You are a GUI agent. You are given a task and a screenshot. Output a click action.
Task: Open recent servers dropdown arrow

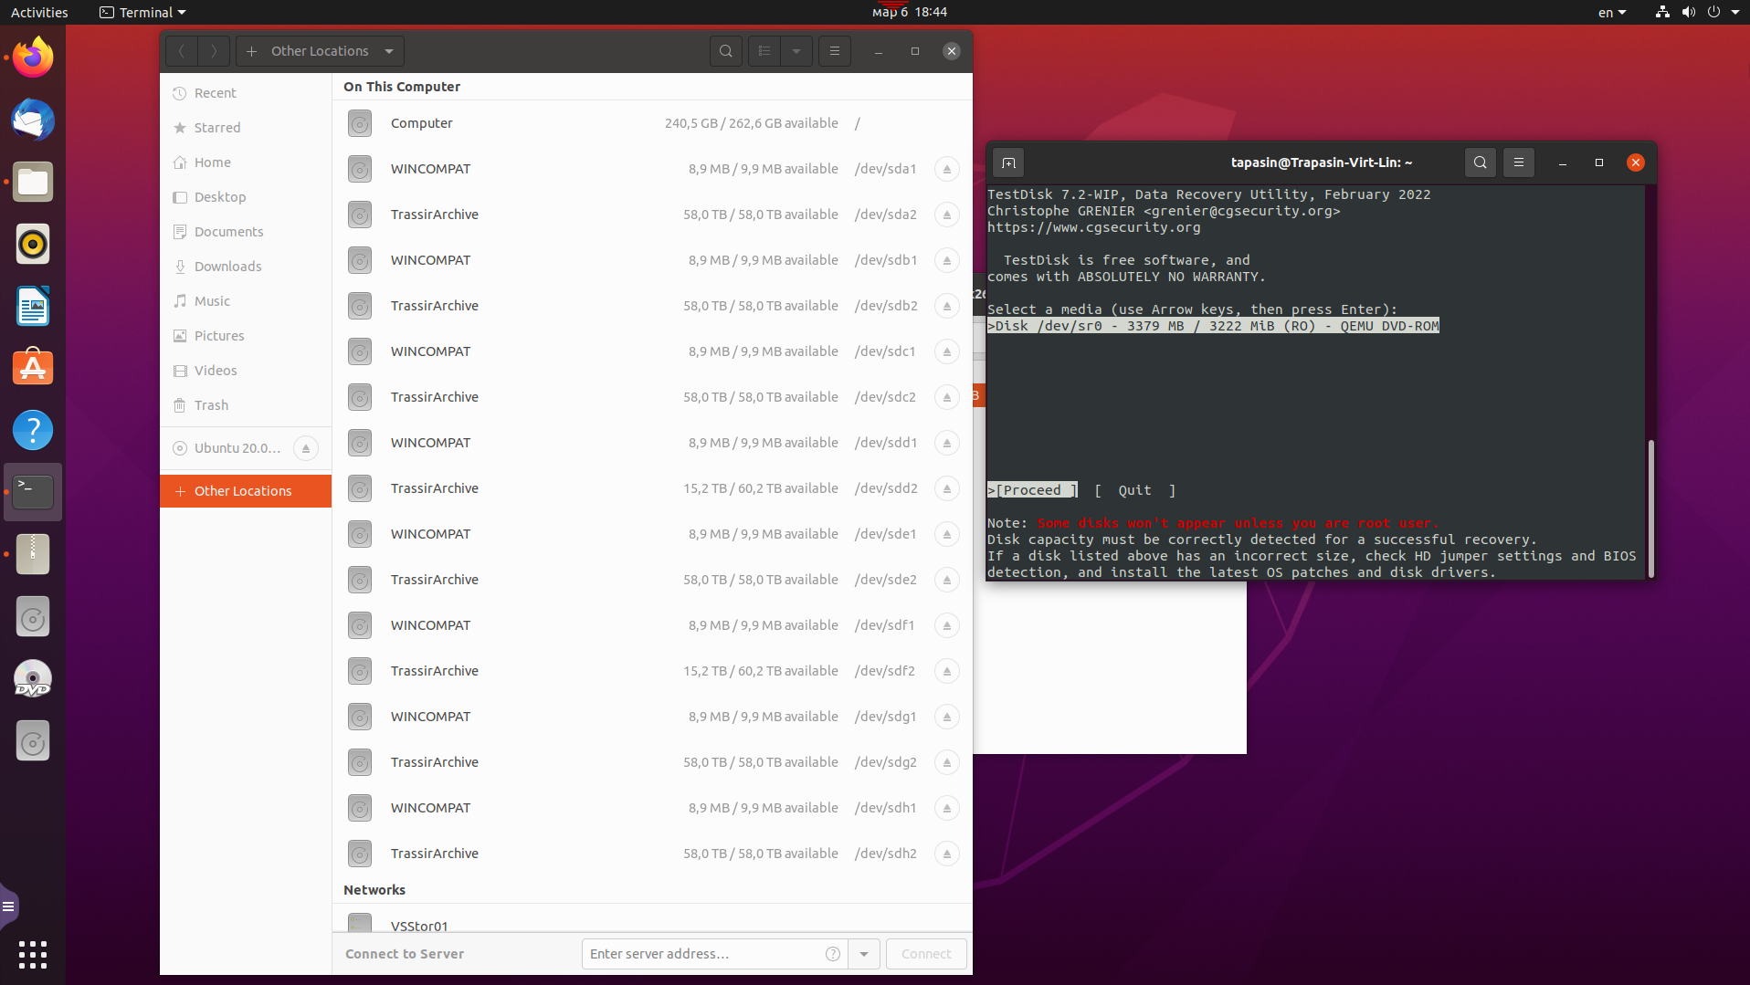864,954
